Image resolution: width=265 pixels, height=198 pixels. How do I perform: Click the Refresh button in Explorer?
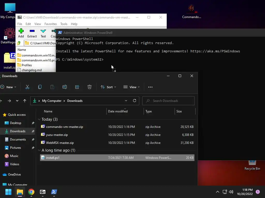coord(135,101)
